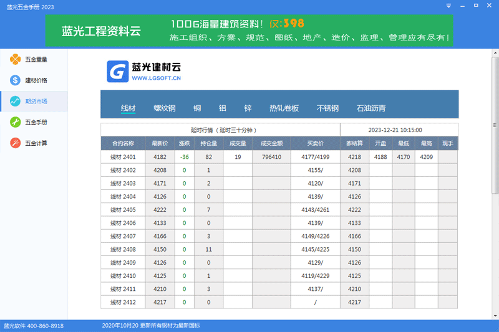View the 热轧卷板 futures tab
This screenshot has height=332, width=499.
[x=284, y=108]
